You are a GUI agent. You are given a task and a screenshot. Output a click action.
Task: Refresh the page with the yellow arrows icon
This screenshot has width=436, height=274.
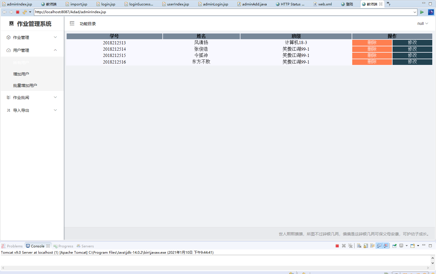[25, 12]
